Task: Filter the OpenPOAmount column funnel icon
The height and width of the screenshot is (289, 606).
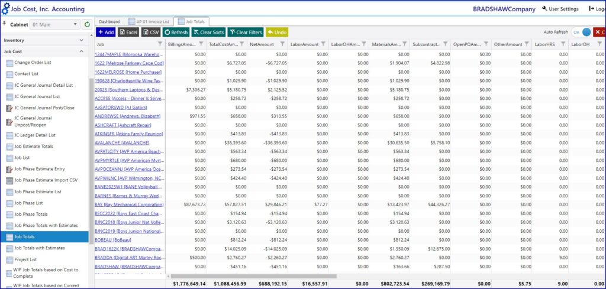Action: pyautogui.click(x=486, y=44)
